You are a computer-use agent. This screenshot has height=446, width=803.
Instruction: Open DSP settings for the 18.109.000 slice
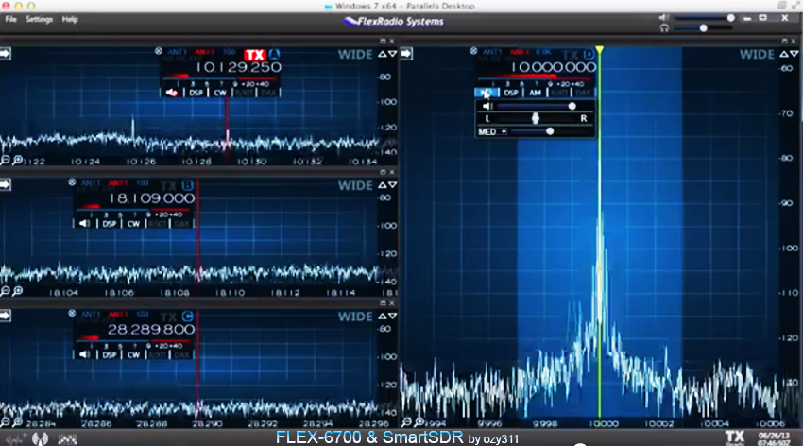[x=109, y=224]
